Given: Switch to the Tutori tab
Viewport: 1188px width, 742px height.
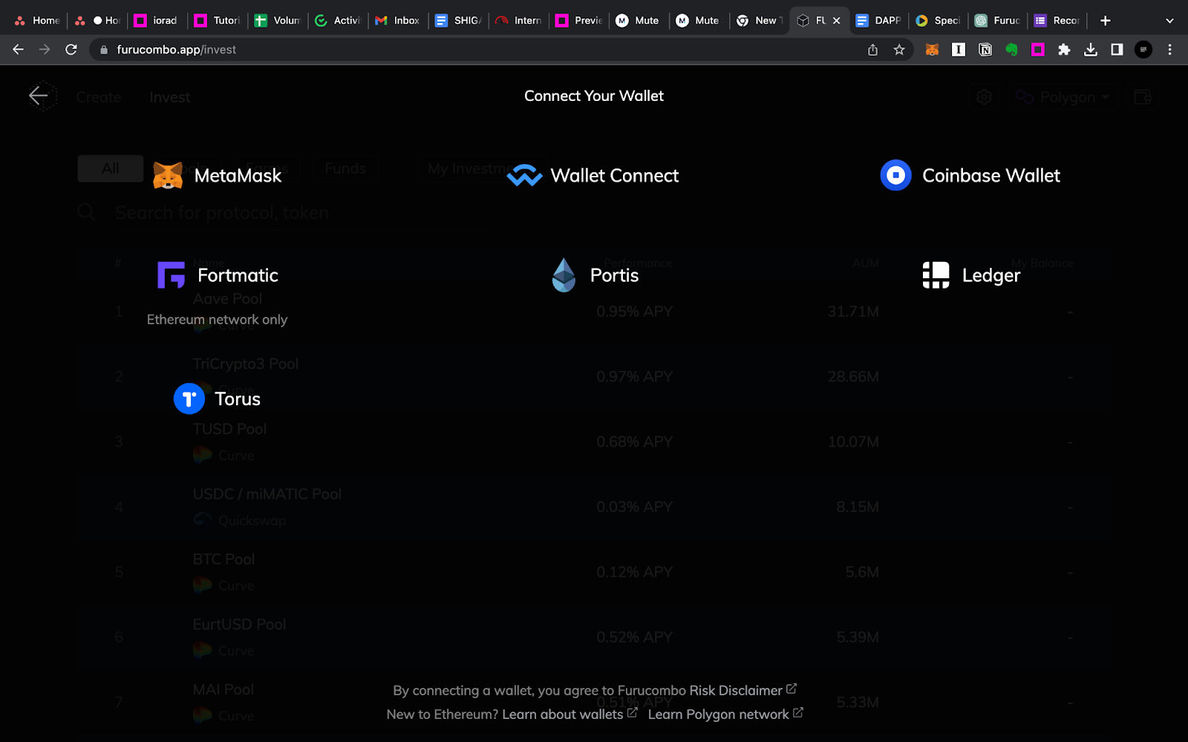Looking at the screenshot, I should [218, 21].
